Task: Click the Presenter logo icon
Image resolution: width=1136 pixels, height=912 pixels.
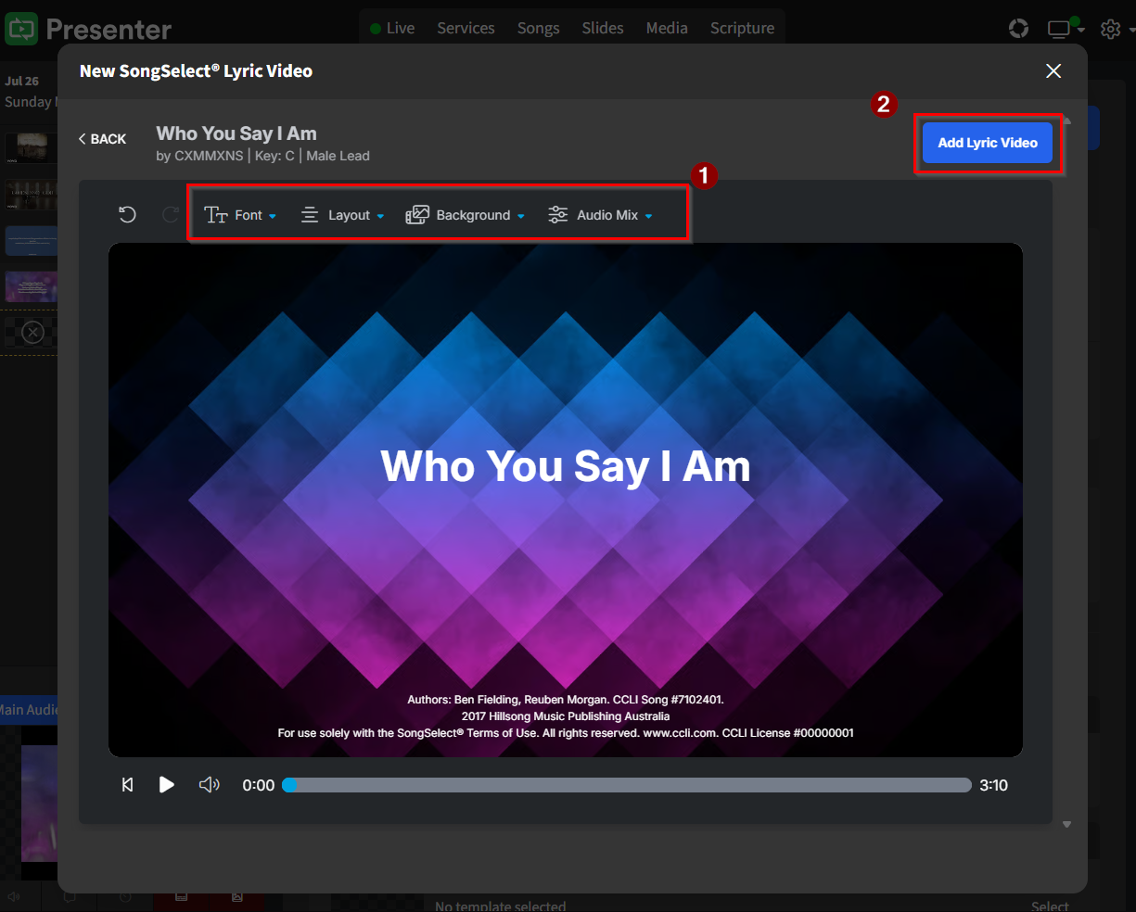Action: [20, 29]
